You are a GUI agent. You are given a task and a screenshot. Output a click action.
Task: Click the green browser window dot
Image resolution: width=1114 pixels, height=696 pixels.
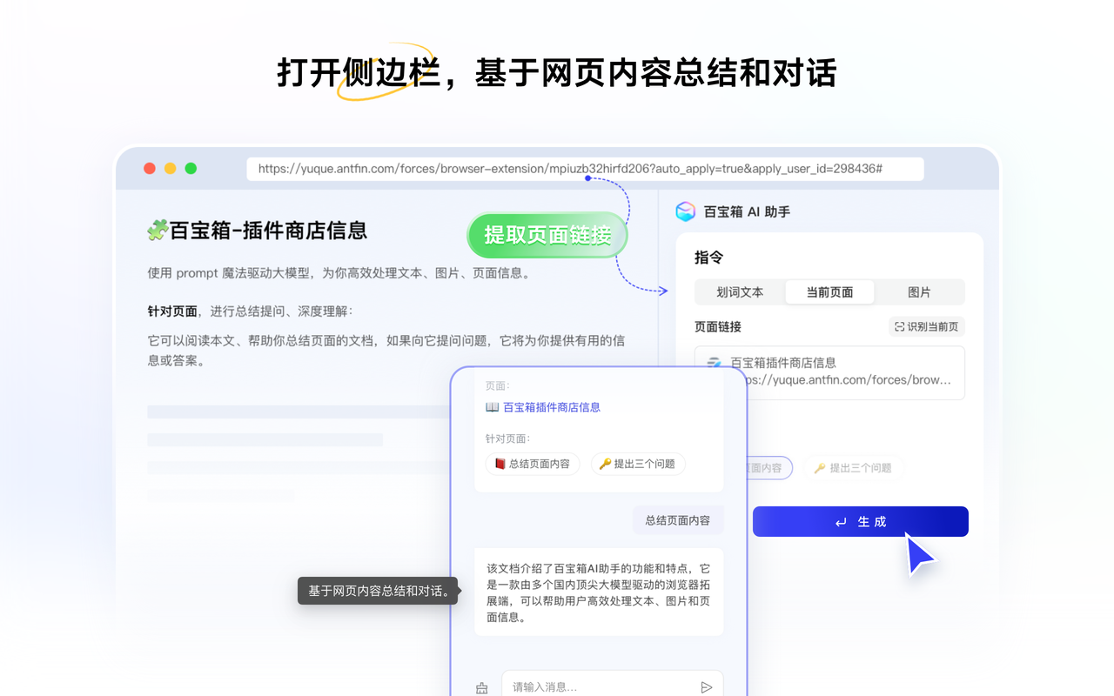tap(189, 169)
